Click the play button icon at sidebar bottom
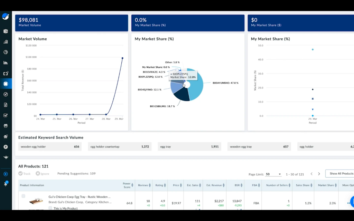Screen dimensions: 354x221 click(x=6, y=174)
